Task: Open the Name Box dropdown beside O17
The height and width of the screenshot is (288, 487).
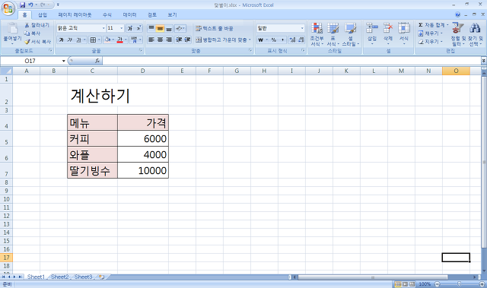Action: click(x=63, y=61)
